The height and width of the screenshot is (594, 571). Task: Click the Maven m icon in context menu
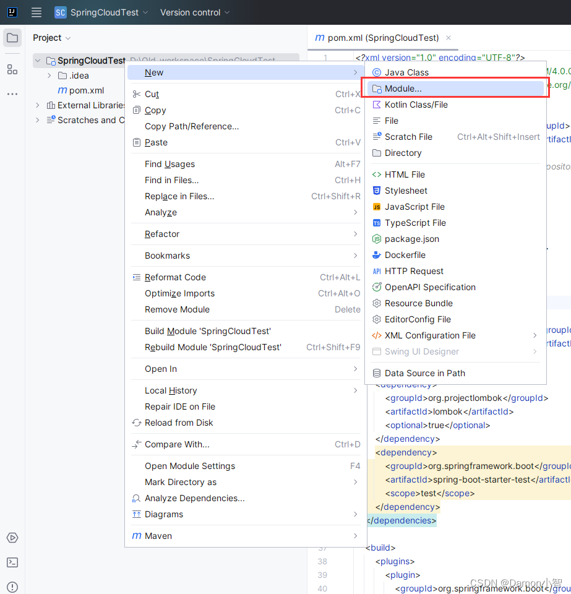click(137, 536)
